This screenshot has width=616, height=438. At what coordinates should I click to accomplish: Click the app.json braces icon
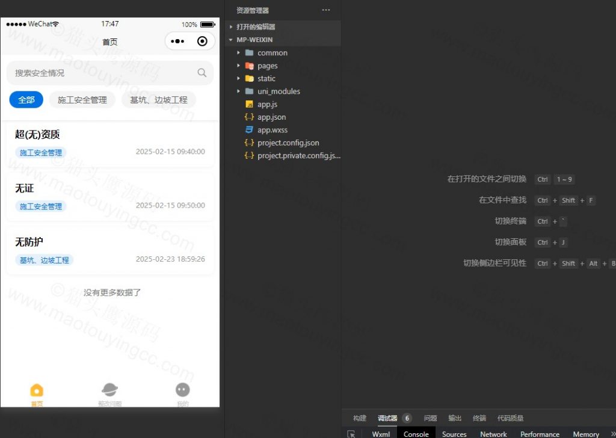(x=249, y=117)
